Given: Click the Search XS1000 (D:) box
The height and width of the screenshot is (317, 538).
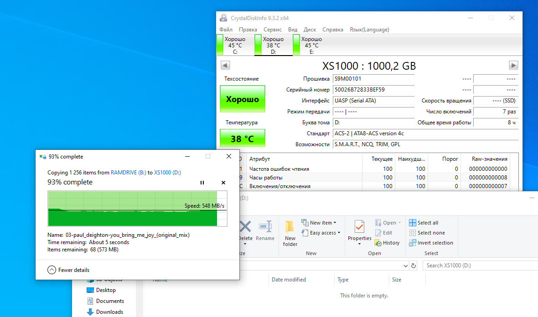Looking at the screenshot, I should [x=481, y=266].
